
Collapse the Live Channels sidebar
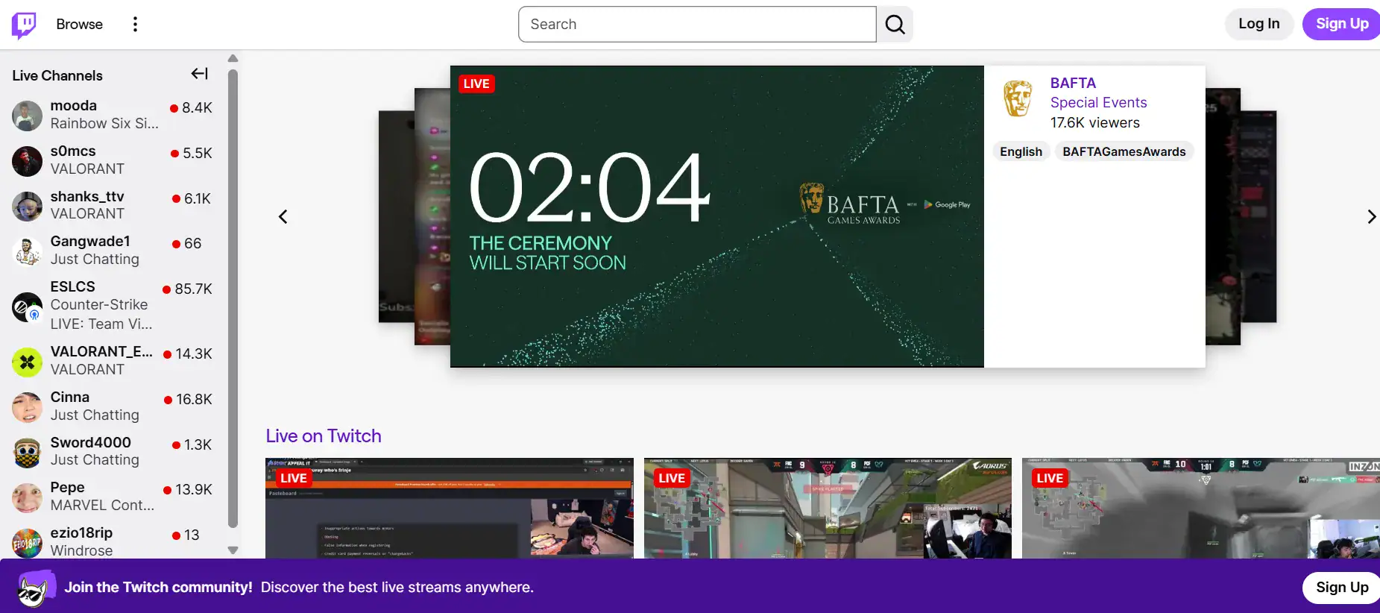click(x=199, y=74)
